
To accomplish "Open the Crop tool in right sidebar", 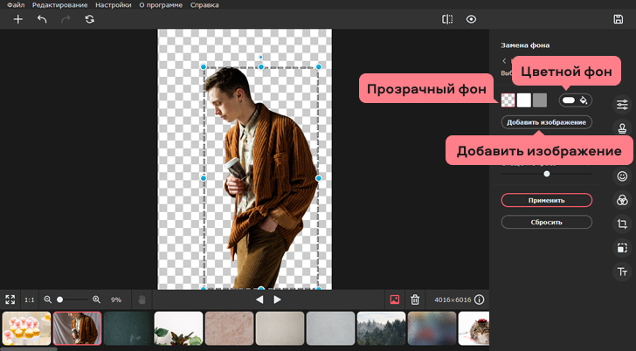I will (622, 224).
